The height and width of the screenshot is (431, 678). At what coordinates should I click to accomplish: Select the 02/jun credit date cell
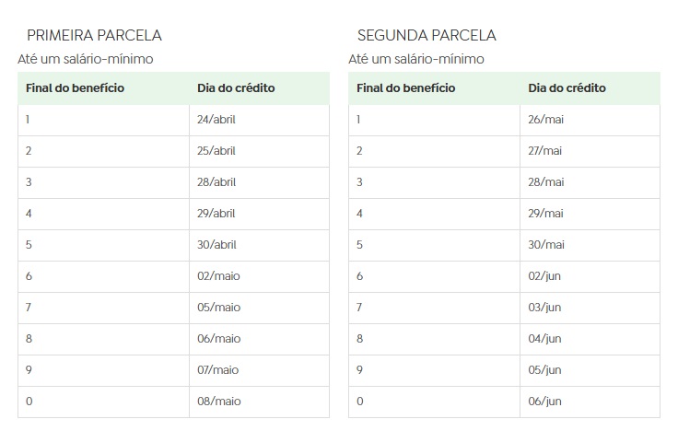(x=544, y=276)
